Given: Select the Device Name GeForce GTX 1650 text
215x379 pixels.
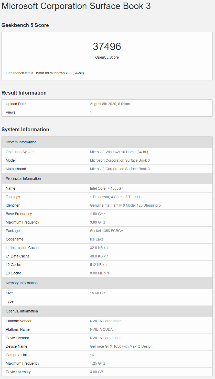Looking at the screenshot, I should (x=121, y=346).
